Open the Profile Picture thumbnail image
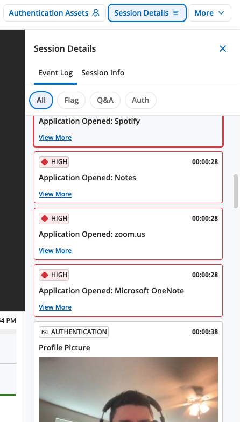Image resolution: width=240 pixels, height=422 pixels. click(x=128, y=390)
